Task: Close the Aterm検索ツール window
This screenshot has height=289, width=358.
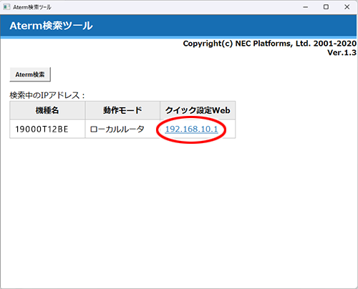Action: click(x=347, y=7)
